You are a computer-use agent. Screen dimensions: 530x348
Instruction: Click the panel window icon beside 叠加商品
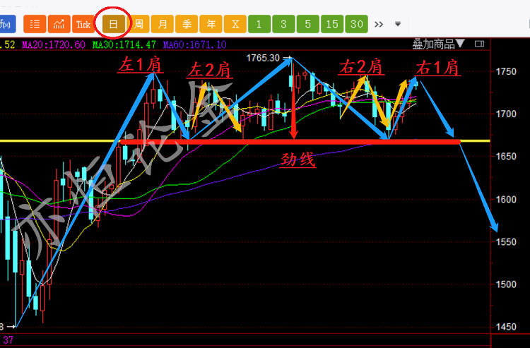[479, 44]
